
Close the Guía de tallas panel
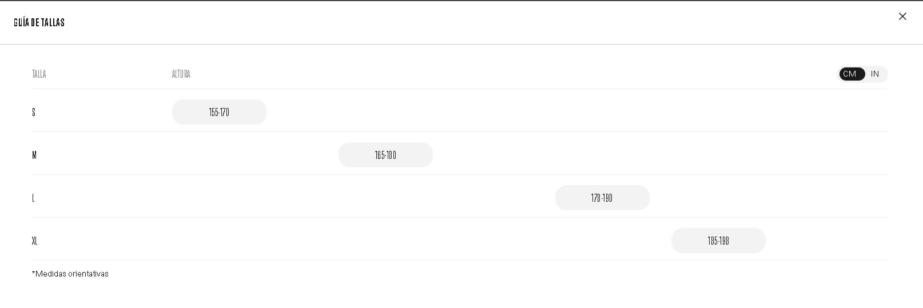pos(902,17)
